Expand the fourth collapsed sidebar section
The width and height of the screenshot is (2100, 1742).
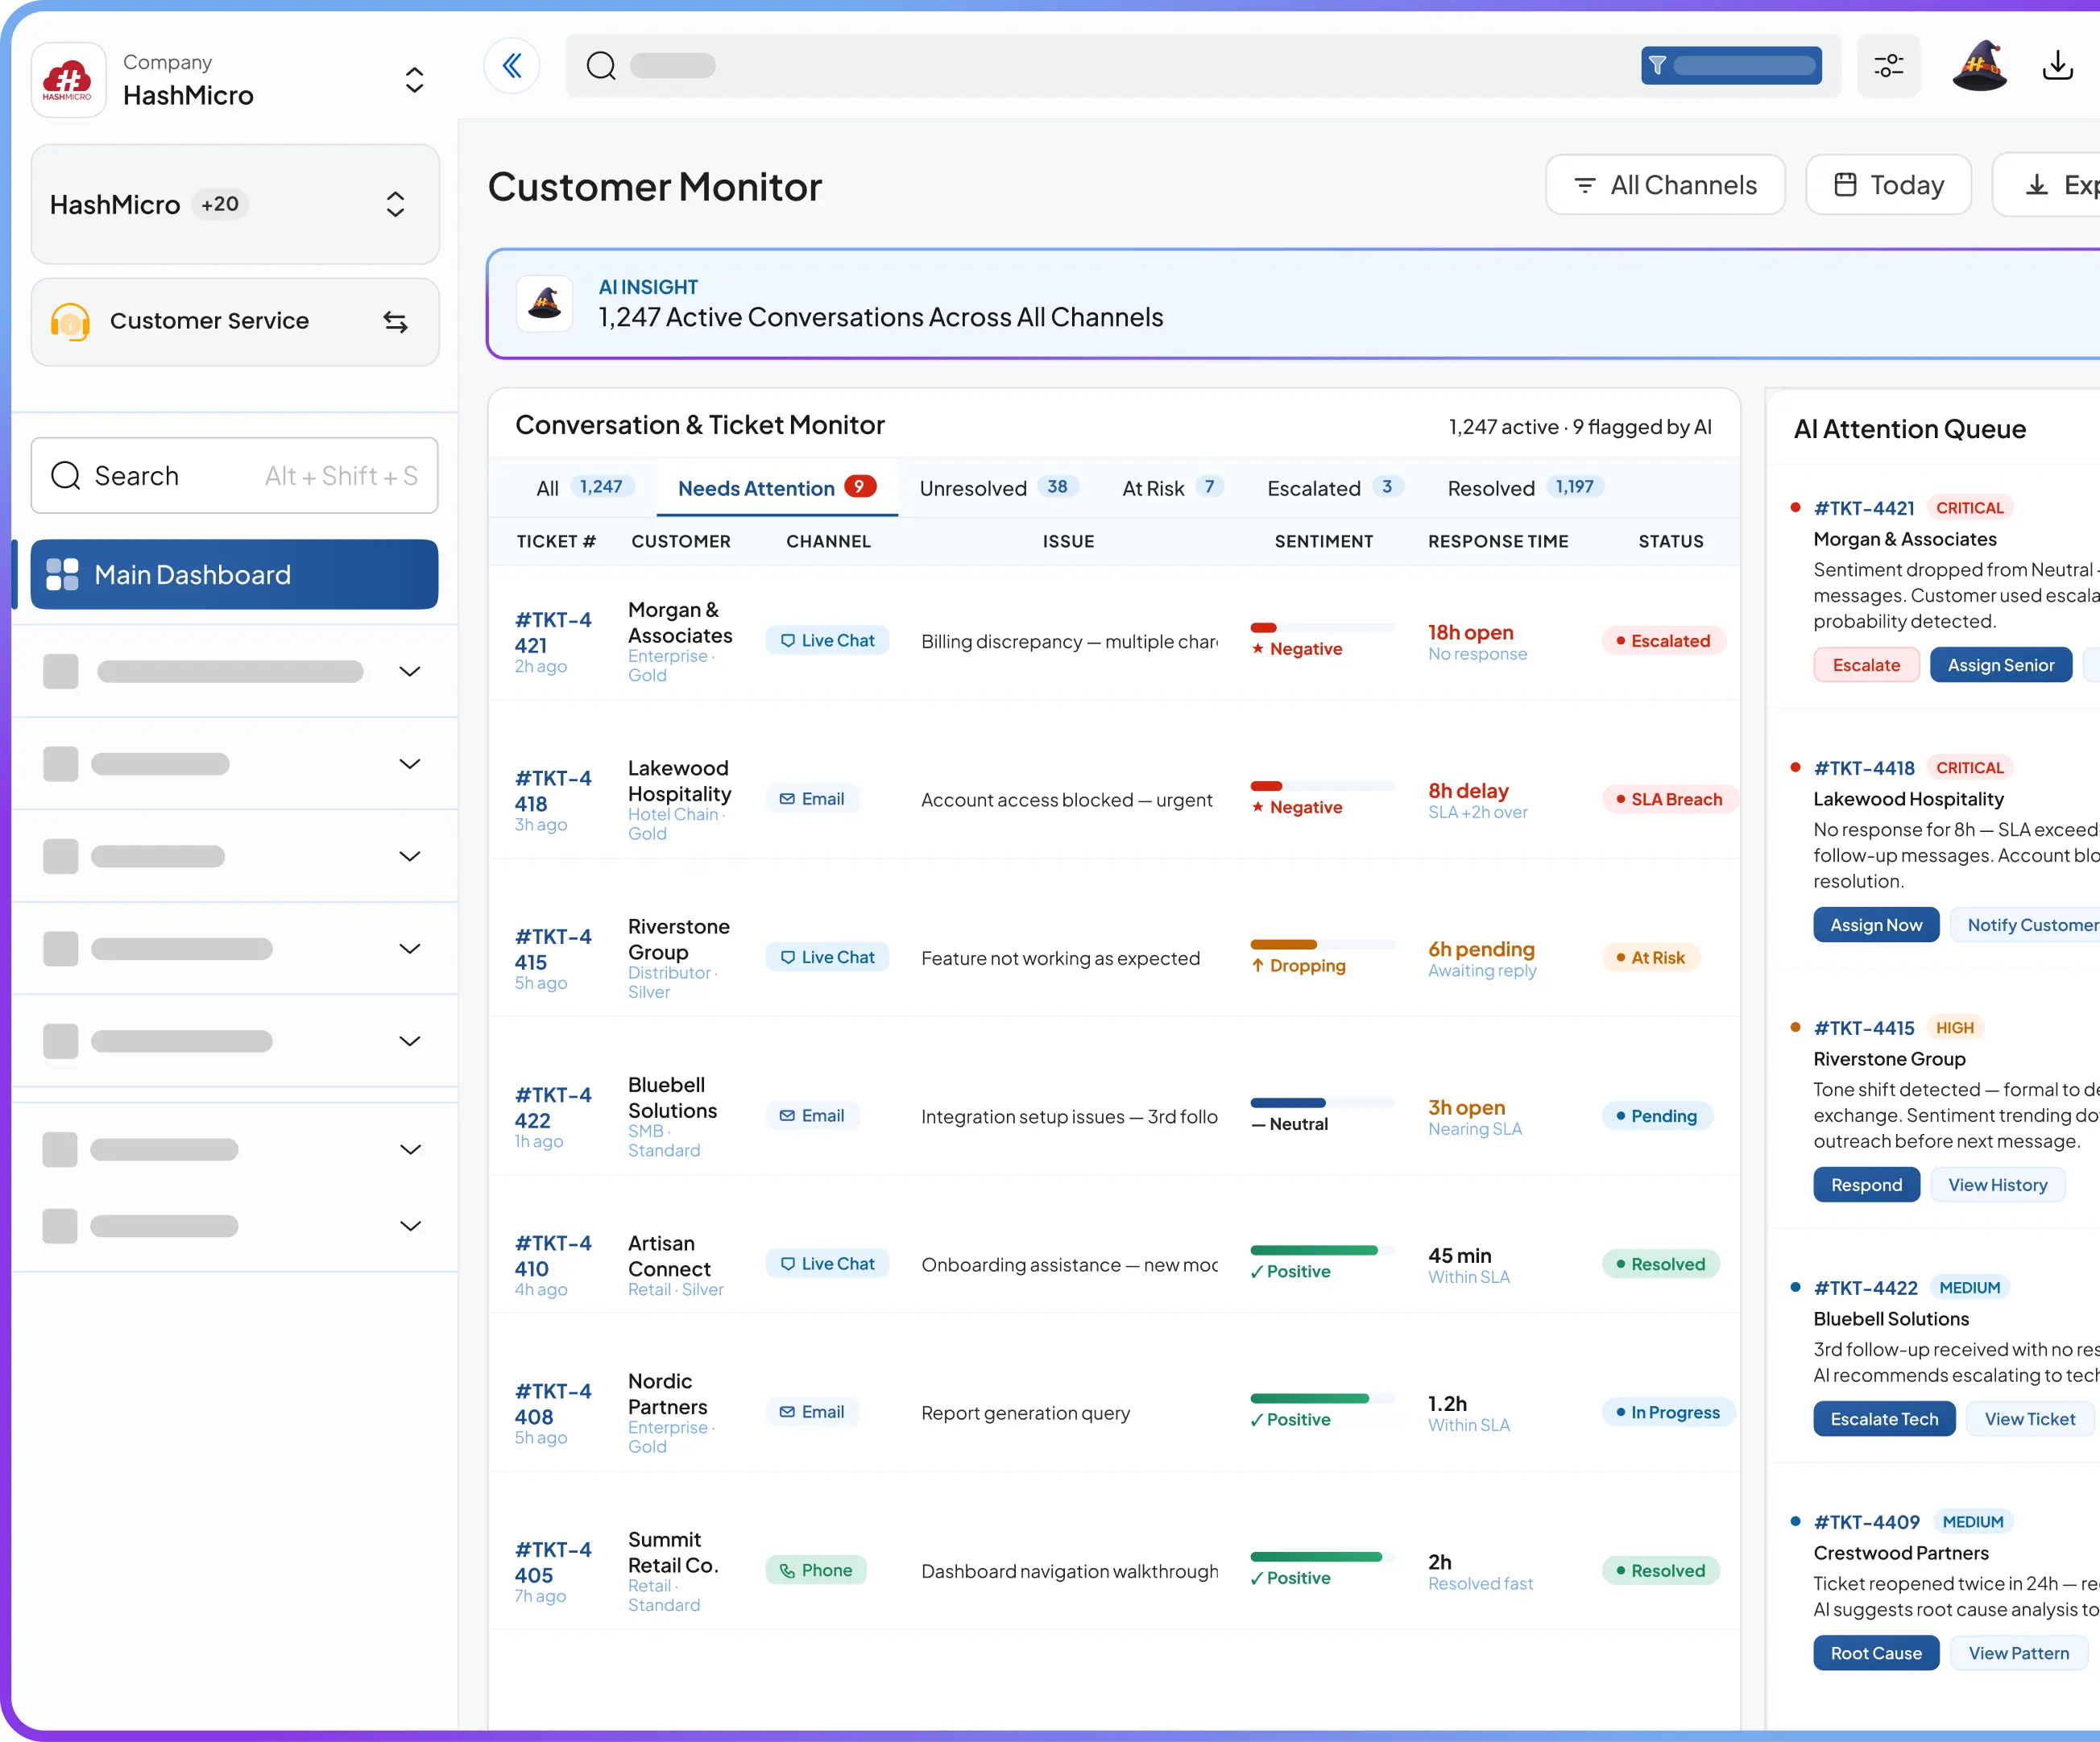coord(410,949)
